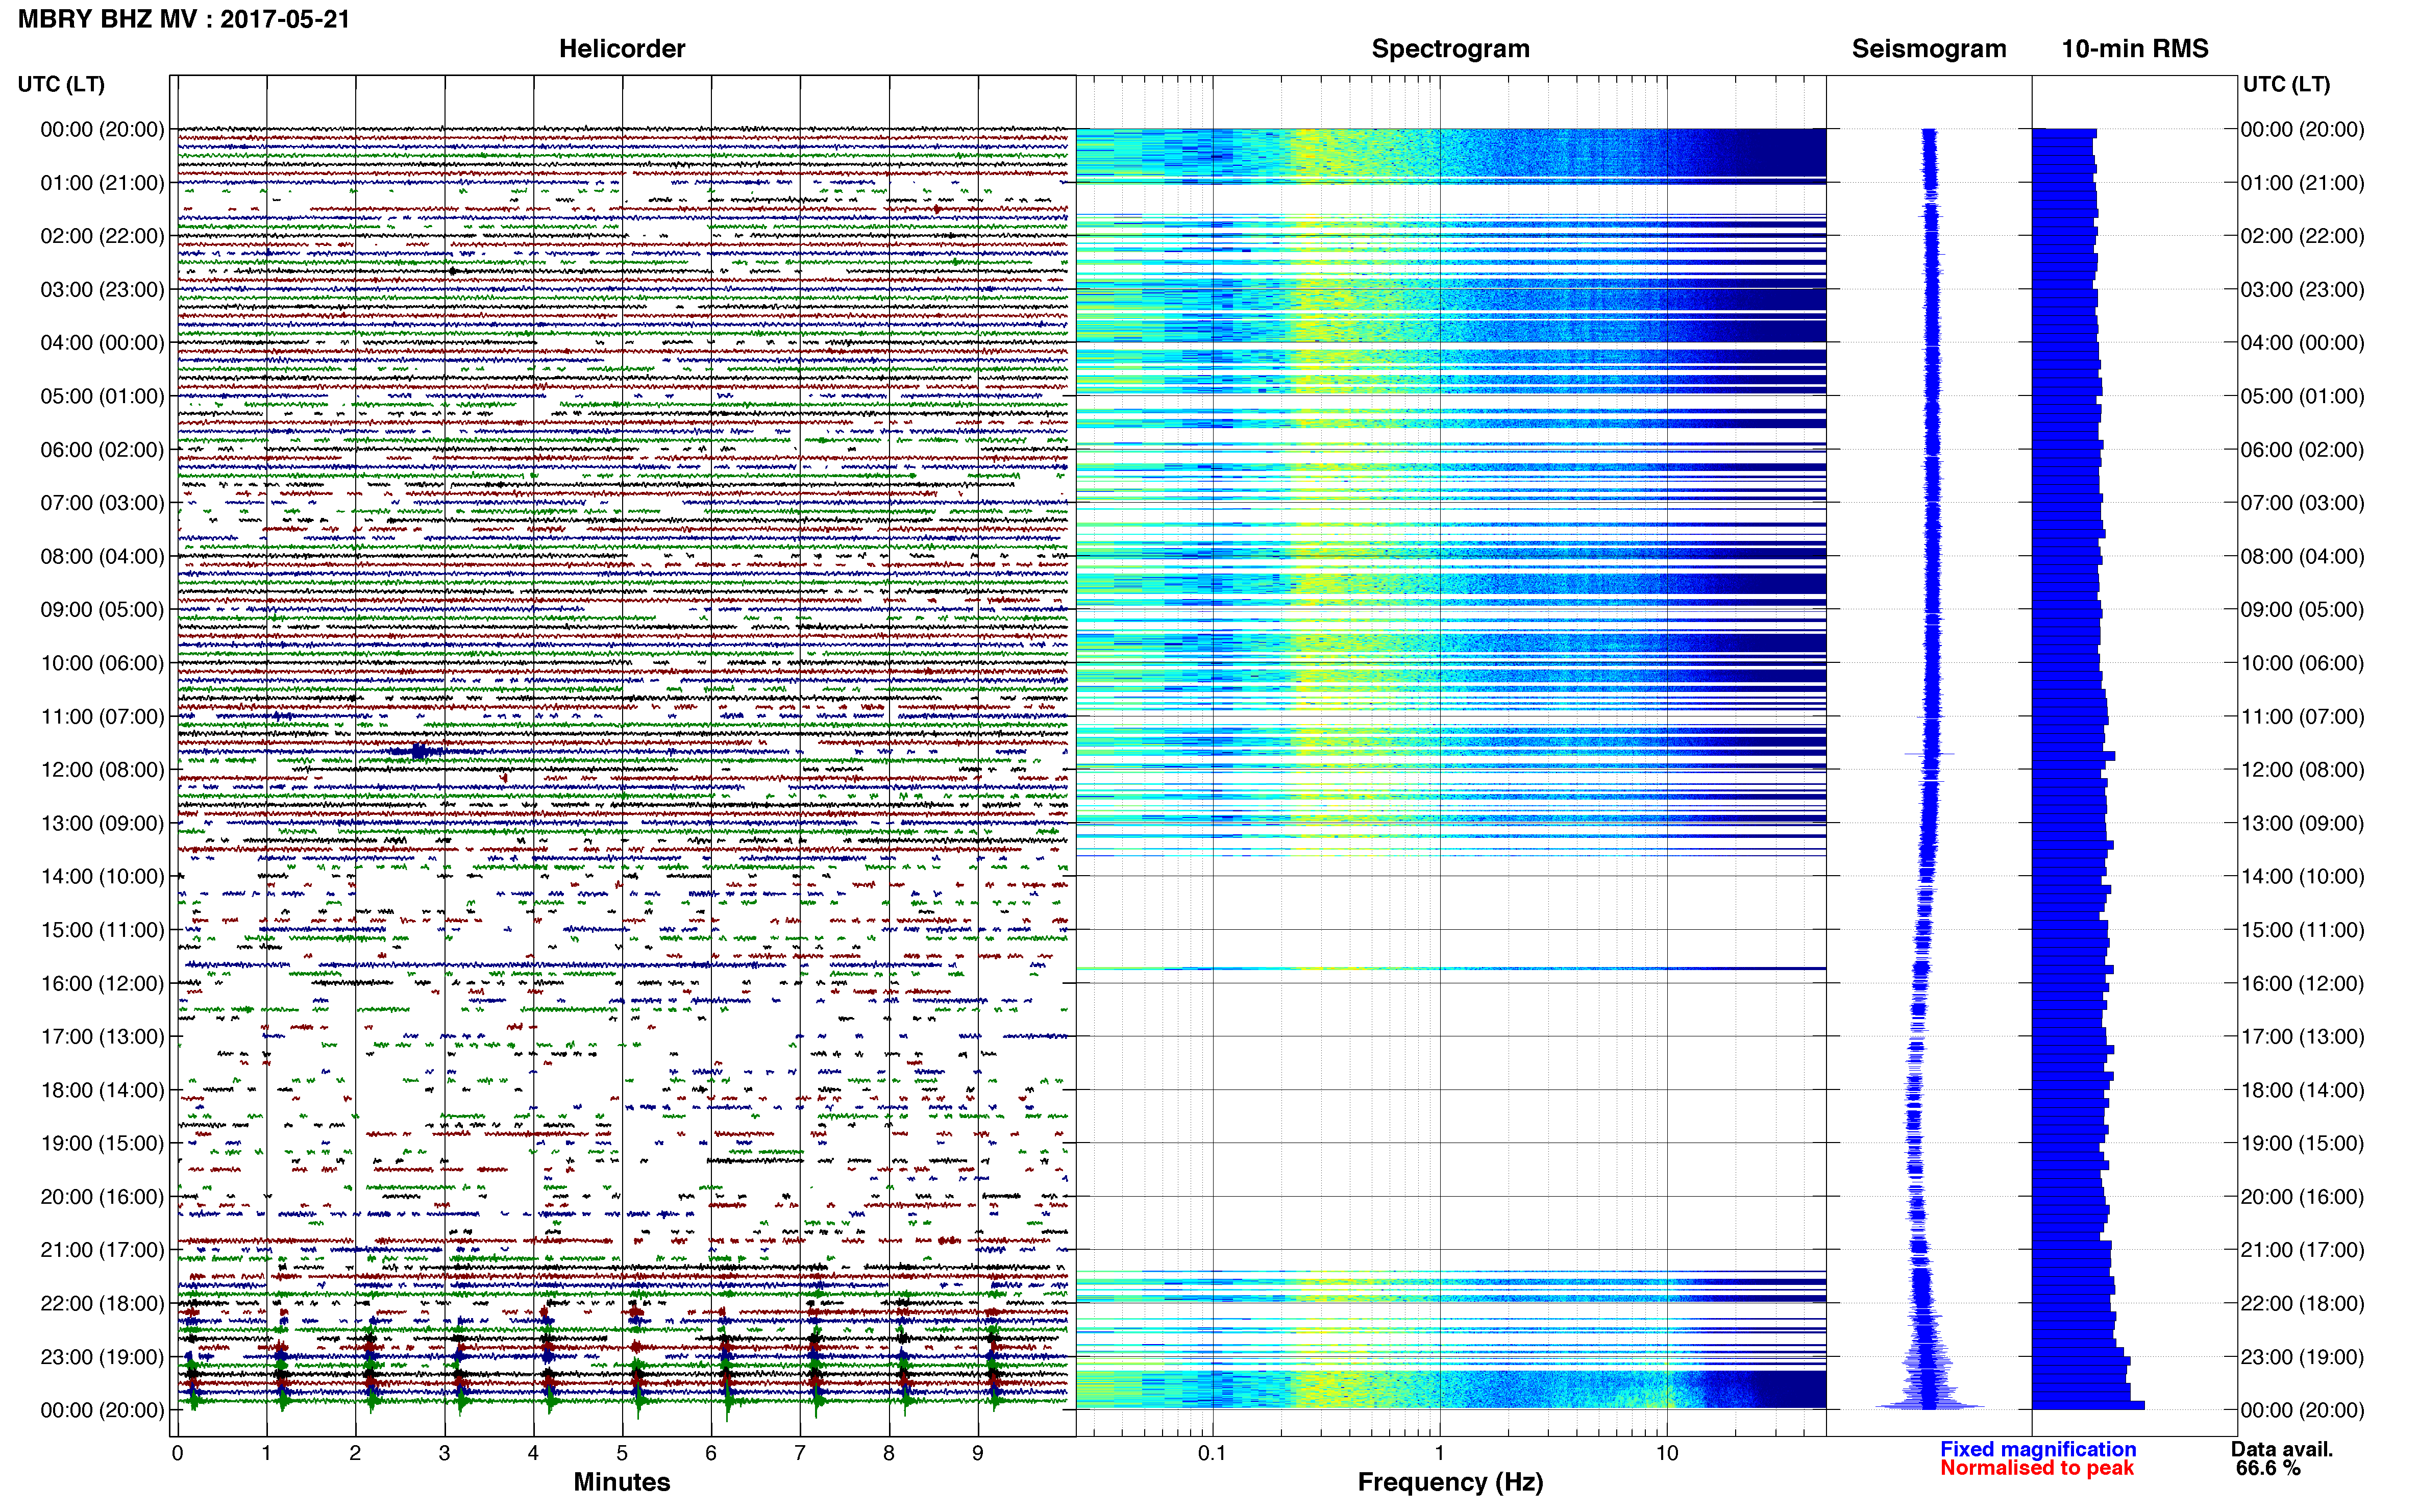Screen dimensions: 2419x1512
Task: Click left time label 02:00 (22:00)
Action: point(102,236)
